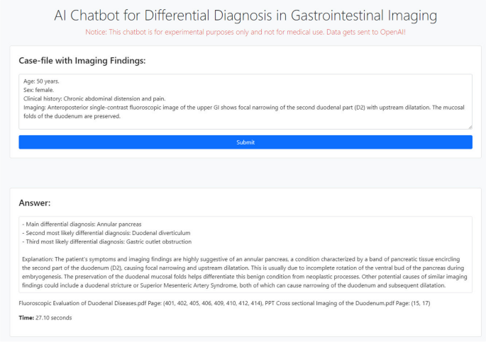Click the 'Time: 27.10 seconds' label
Screen dimensions: 486x342
[45, 318]
